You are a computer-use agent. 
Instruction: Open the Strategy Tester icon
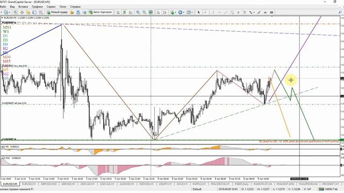41,12
